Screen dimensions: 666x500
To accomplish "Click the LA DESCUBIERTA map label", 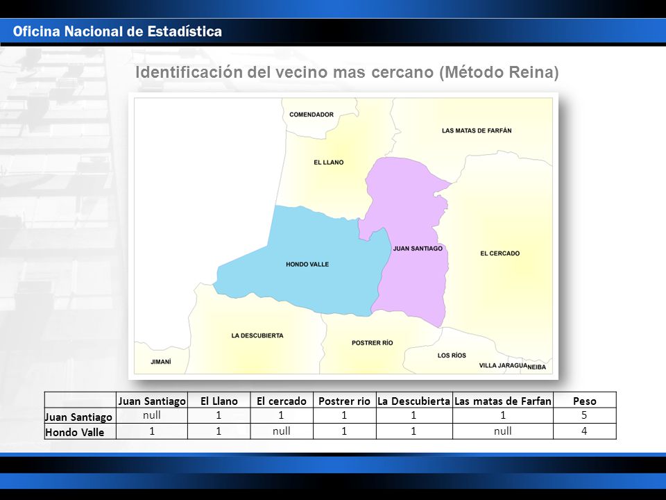I will [257, 335].
